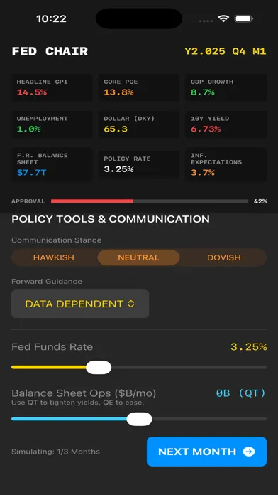Tap the Dollar (DXY) stat card

139,124
